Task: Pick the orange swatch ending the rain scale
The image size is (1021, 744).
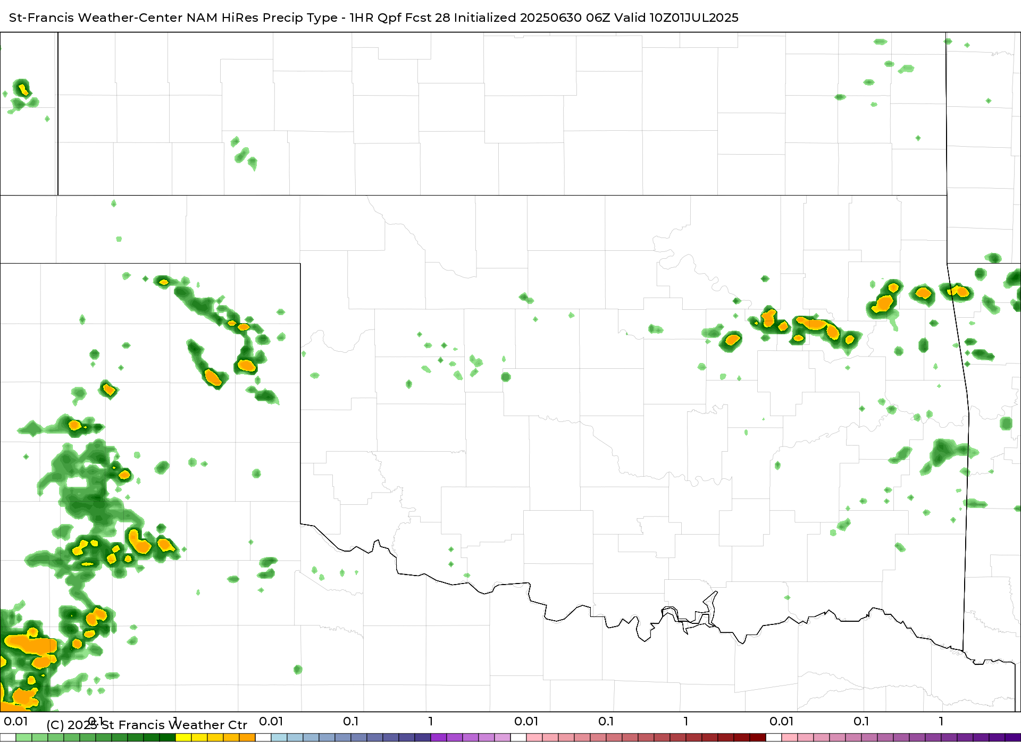Action: pyautogui.click(x=247, y=738)
